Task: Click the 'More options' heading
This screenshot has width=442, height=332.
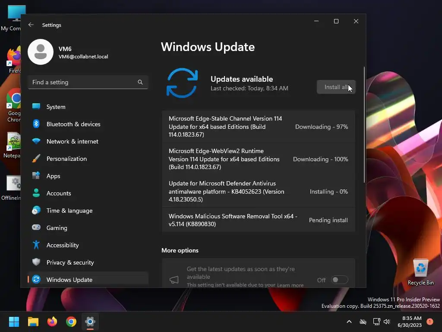Action: coord(180,250)
